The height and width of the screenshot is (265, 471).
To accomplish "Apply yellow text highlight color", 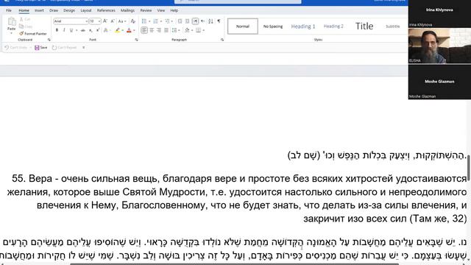I will (x=118, y=30).
